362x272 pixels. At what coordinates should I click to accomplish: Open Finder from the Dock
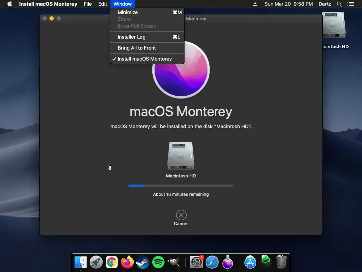click(81, 262)
